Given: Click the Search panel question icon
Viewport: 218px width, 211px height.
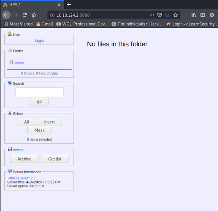Looking at the screenshot, I should [10, 83].
